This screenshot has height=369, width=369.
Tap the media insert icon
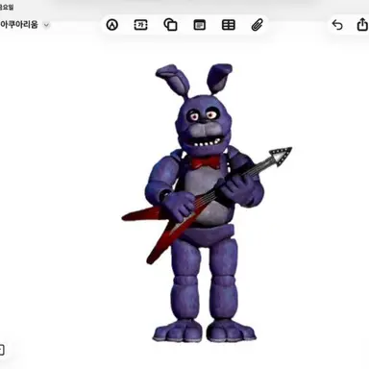pyautogui.click(x=200, y=25)
